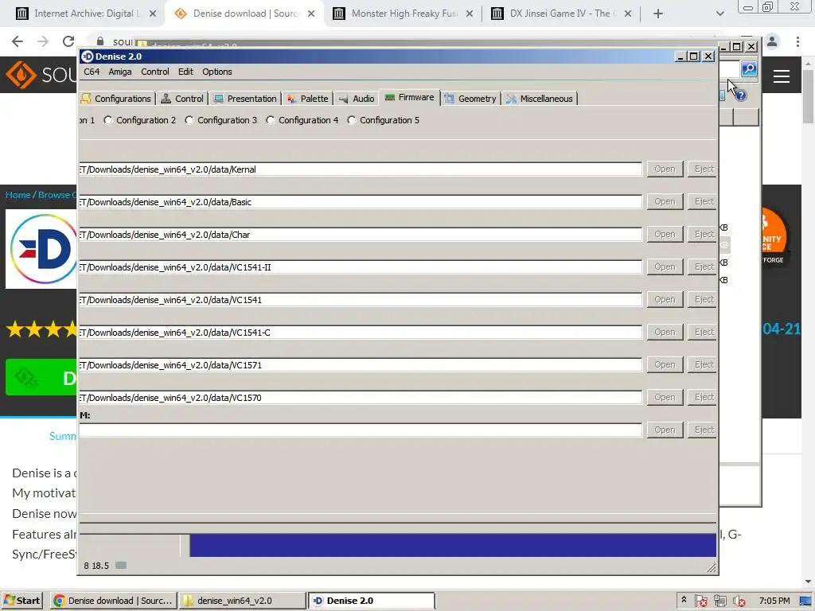Open the Amiga menu
Image resolution: width=815 pixels, height=611 pixels.
point(120,72)
